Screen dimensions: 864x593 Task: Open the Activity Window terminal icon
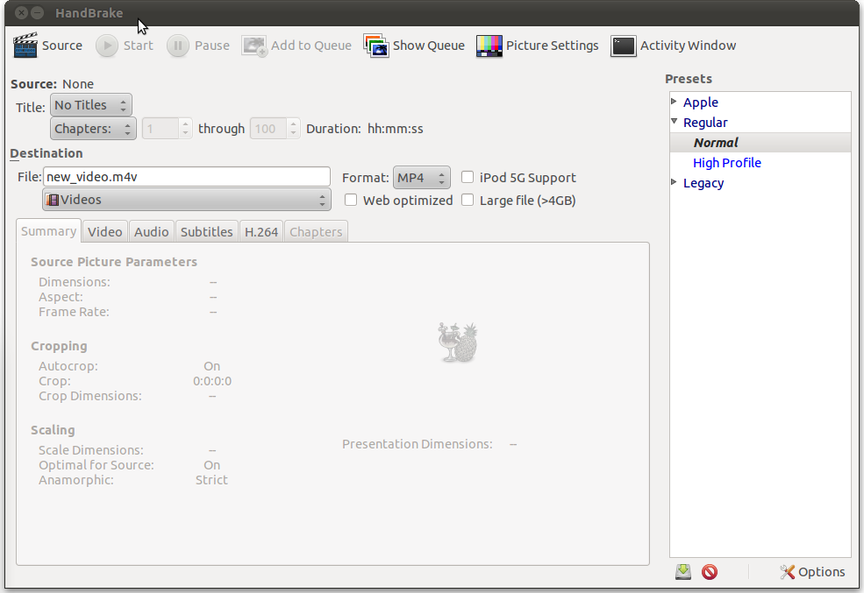pyautogui.click(x=623, y=46)
